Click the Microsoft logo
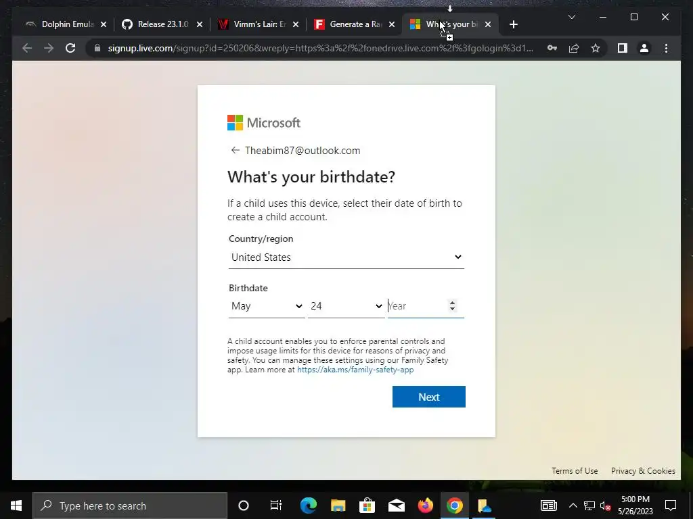Screen dimensions: 693x519 point(264,123)
